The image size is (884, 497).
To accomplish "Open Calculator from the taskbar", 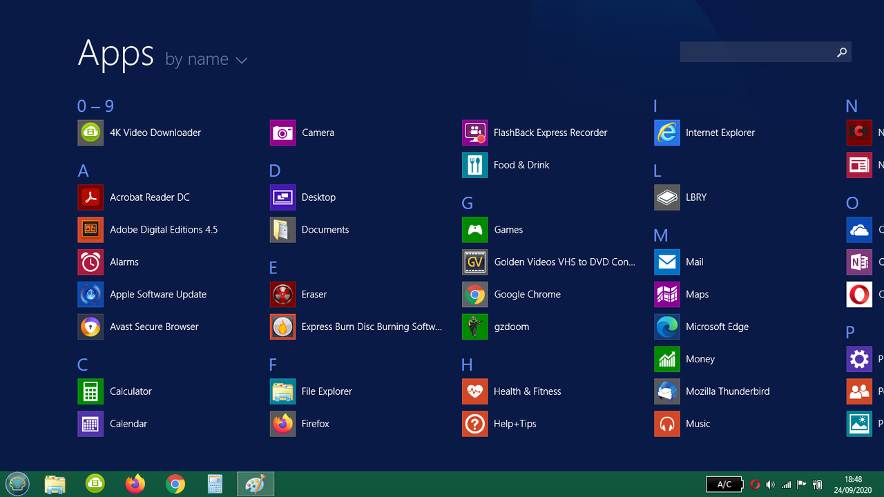I will [x=215, y=485].
